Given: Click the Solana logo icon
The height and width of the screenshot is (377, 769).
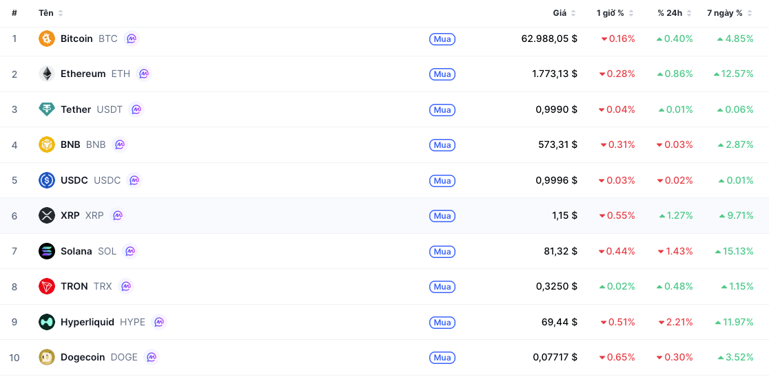Looking at the screenshot, I should 47,251.
